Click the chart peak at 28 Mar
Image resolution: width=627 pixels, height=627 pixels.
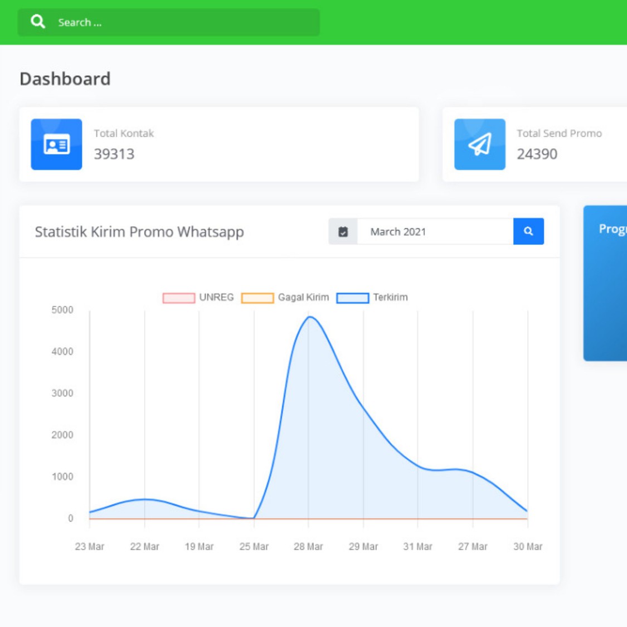309,317
